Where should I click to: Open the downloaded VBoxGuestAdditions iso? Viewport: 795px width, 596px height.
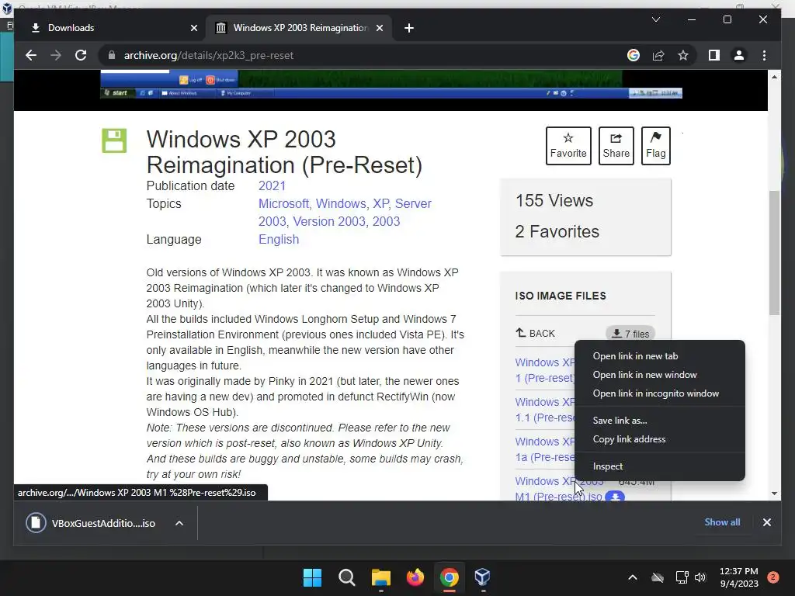[92, 523]
